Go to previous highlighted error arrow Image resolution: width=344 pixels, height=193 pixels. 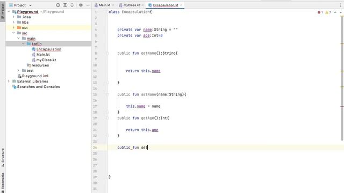coord(335,12)
